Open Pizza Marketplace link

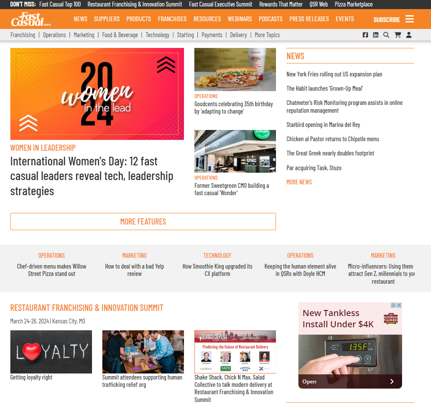click(x=354, y=4)
